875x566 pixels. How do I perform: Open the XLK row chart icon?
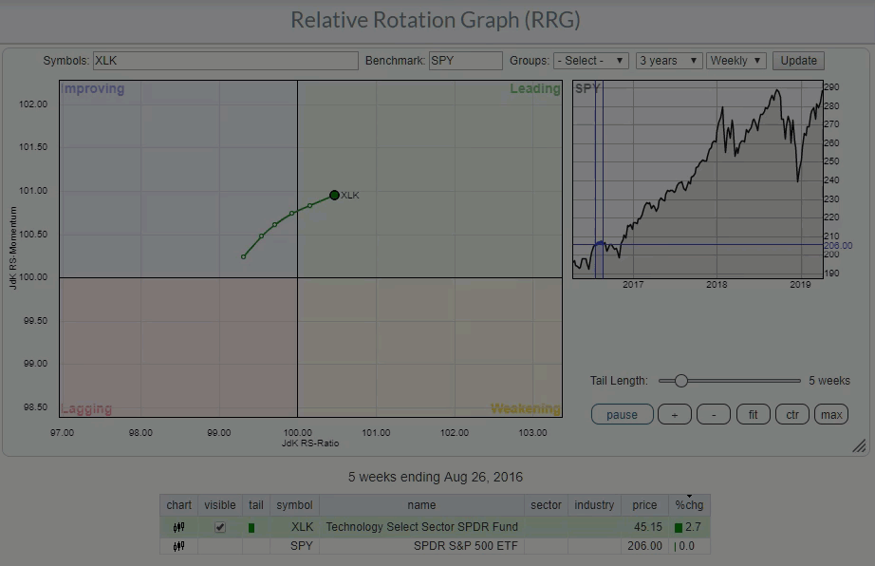(178, 527)
